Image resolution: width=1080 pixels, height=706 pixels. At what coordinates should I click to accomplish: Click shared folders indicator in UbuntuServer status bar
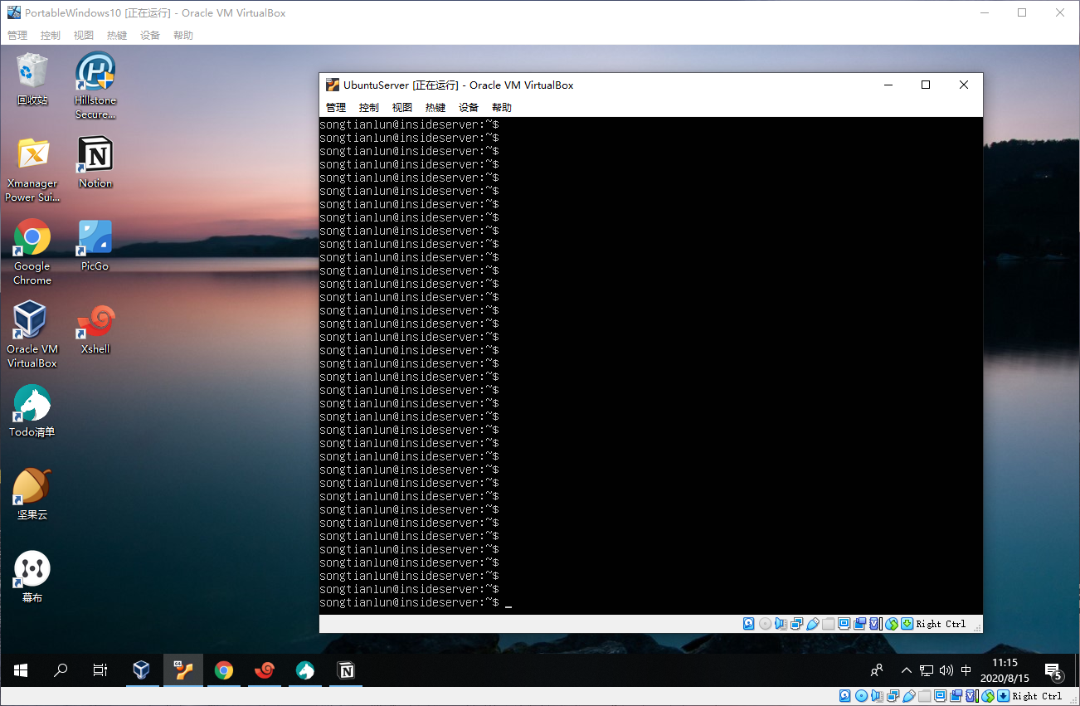coord(828,624)
